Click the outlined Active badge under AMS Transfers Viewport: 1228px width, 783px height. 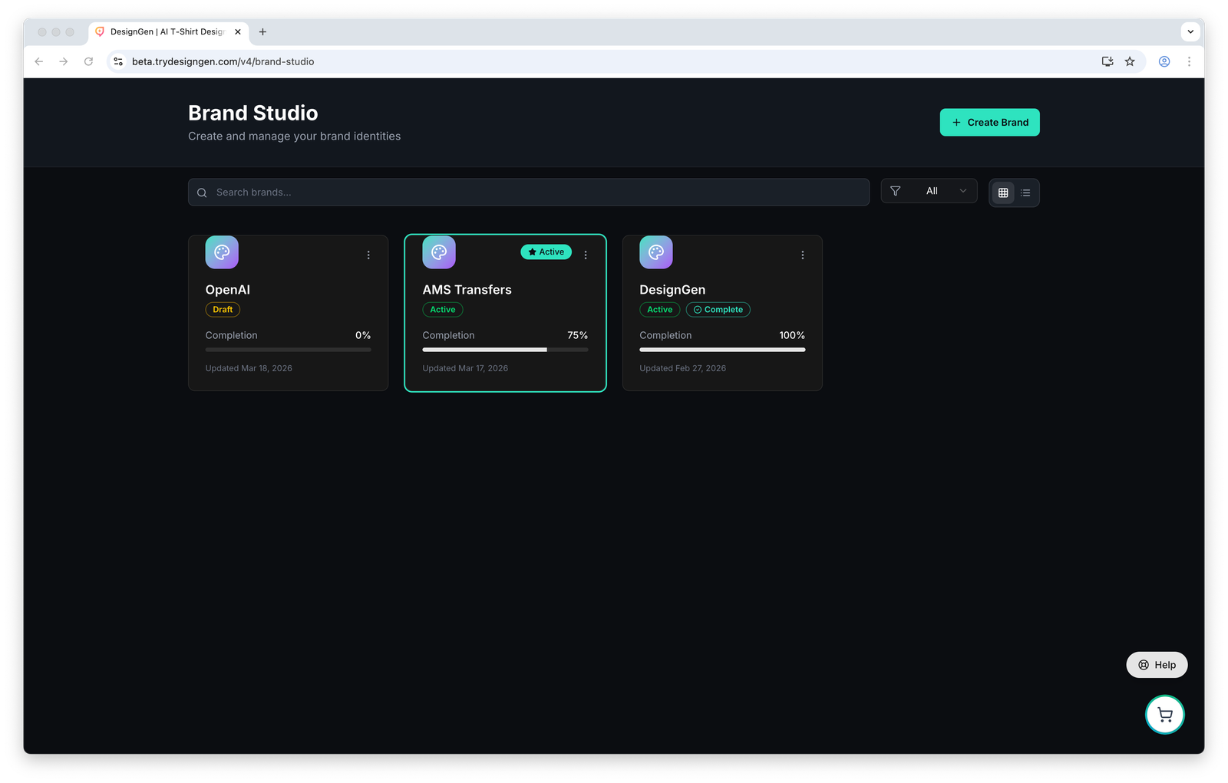[443, 310]
